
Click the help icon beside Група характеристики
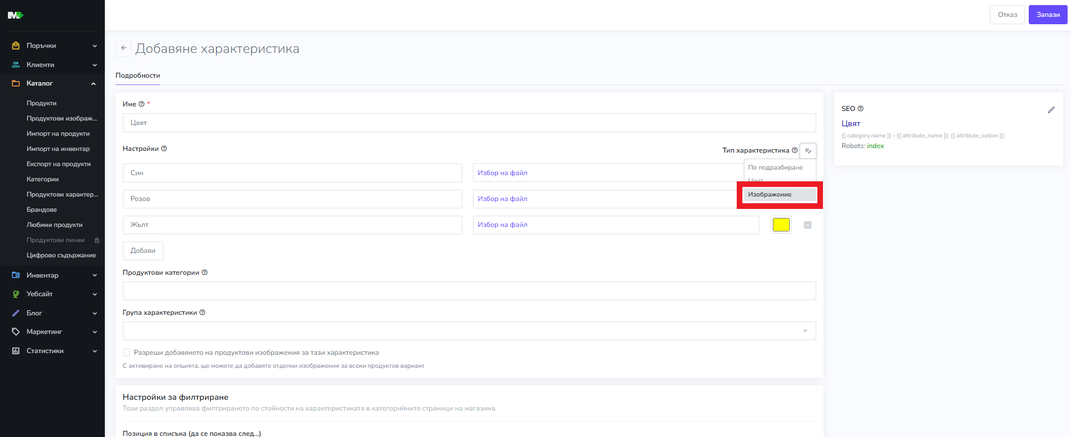[202, 313]
